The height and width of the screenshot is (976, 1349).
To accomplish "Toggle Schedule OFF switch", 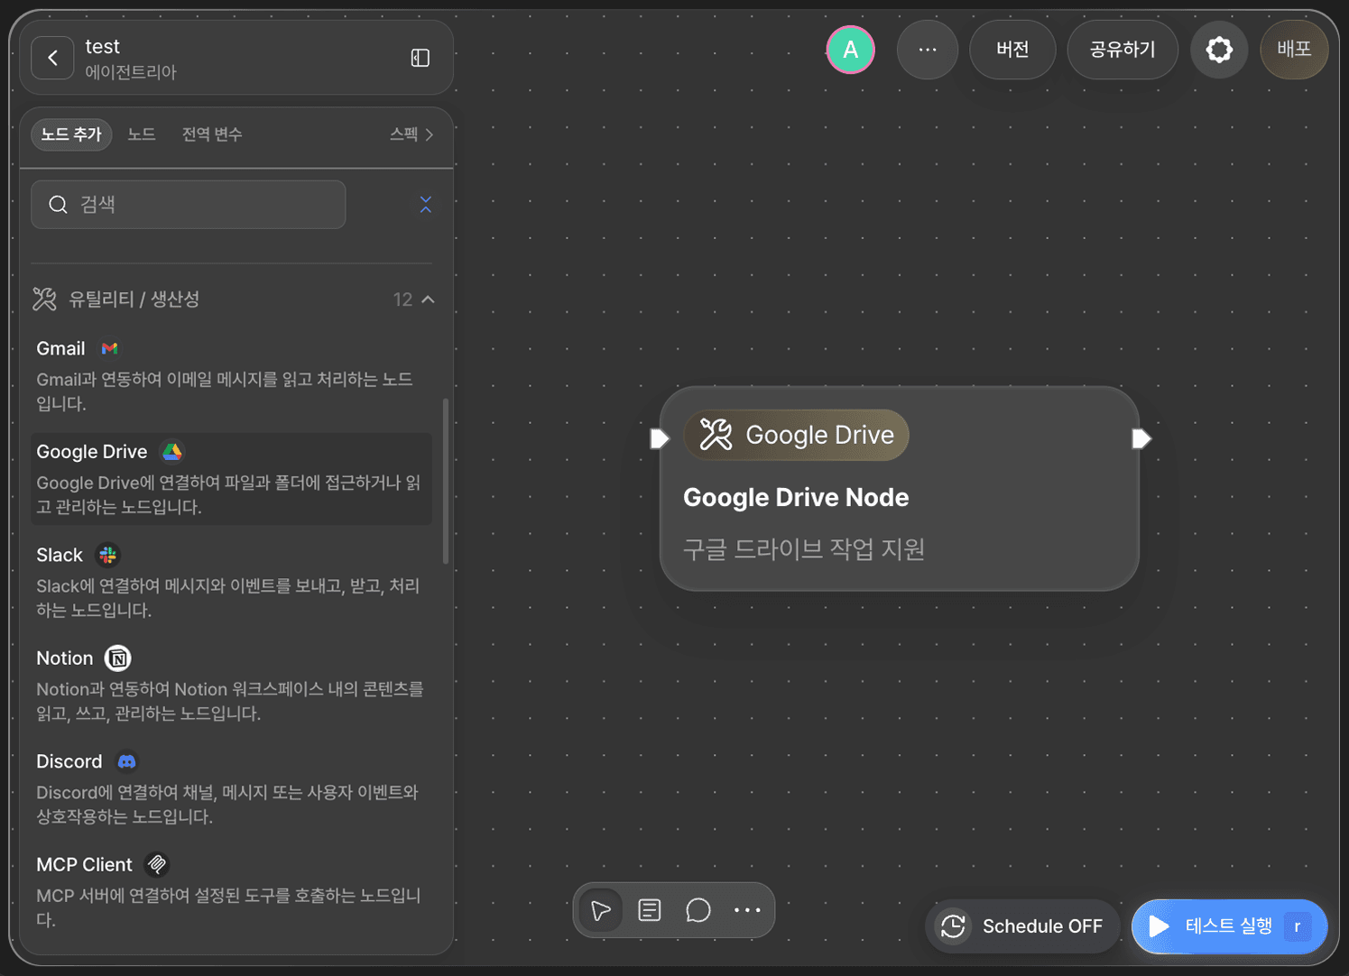I will 1022,926.
